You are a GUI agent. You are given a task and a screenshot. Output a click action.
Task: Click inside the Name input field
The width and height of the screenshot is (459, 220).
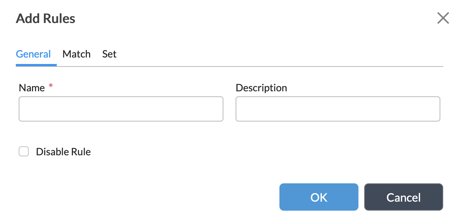coord(121,109)
